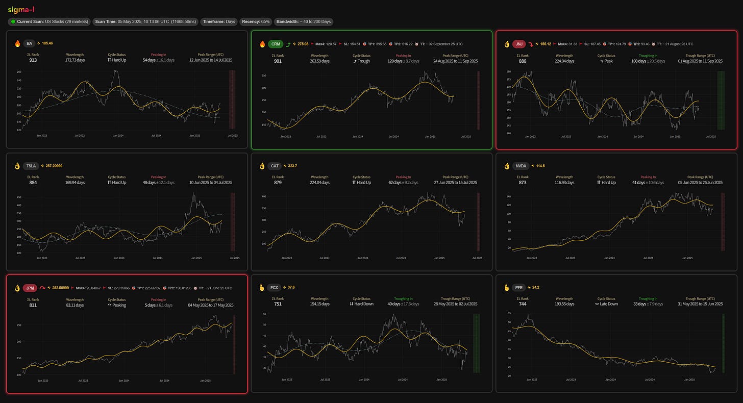Image resolution: width=743 pixels, height=403 pixels.
Task: Click the red curved arrow after the JPM ticker
Action: click(x=42, y=288)
